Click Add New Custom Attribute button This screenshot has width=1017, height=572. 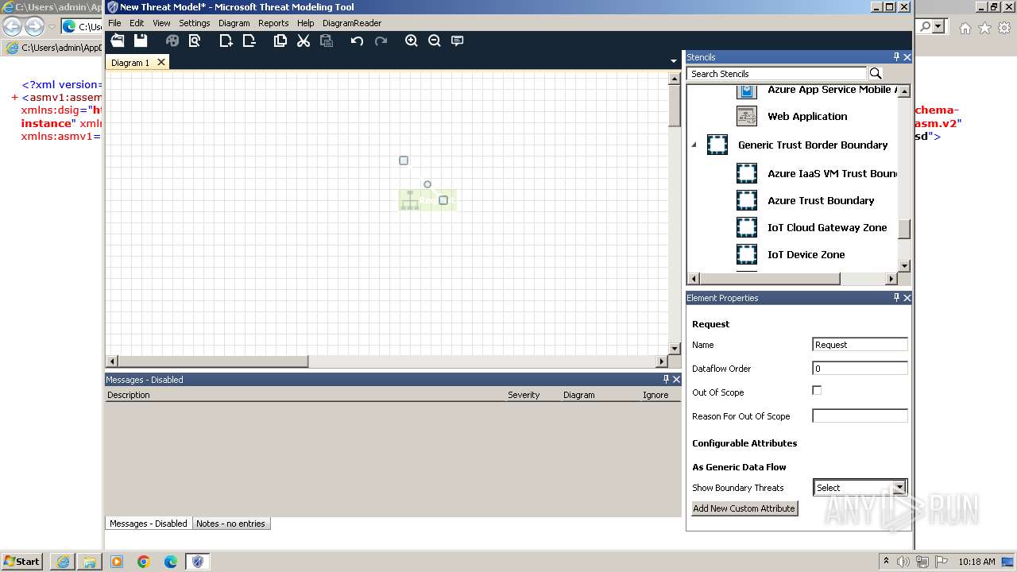click(744, 508)
